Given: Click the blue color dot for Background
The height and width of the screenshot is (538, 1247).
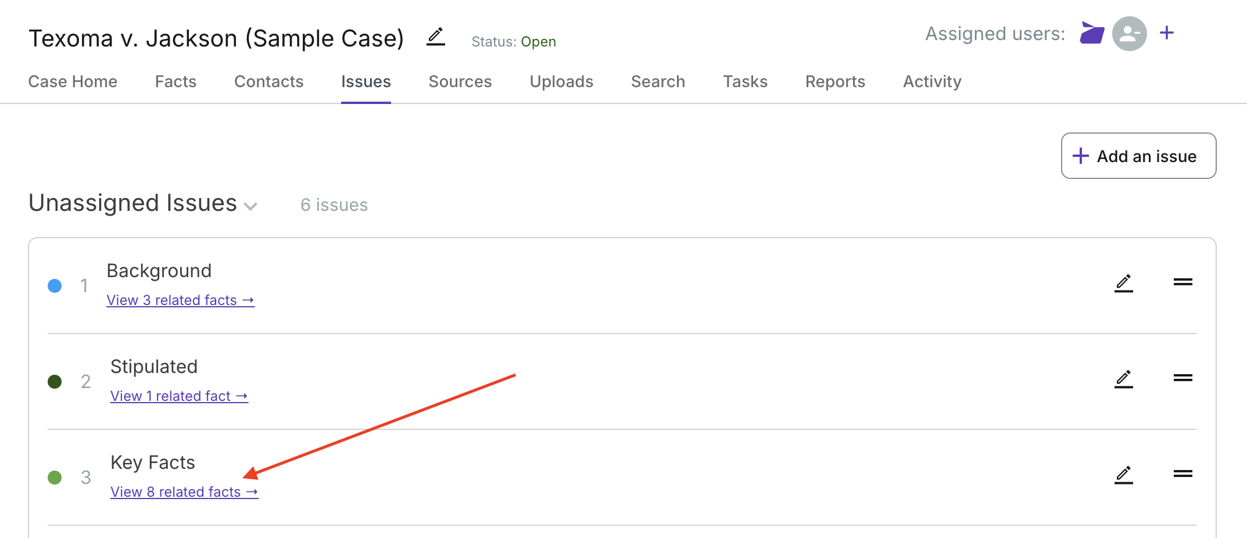Looking at the screenshot, I should coord(55,286).
